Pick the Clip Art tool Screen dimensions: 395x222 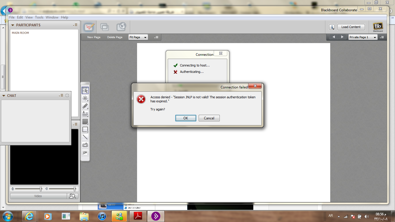tap(85, 153)
